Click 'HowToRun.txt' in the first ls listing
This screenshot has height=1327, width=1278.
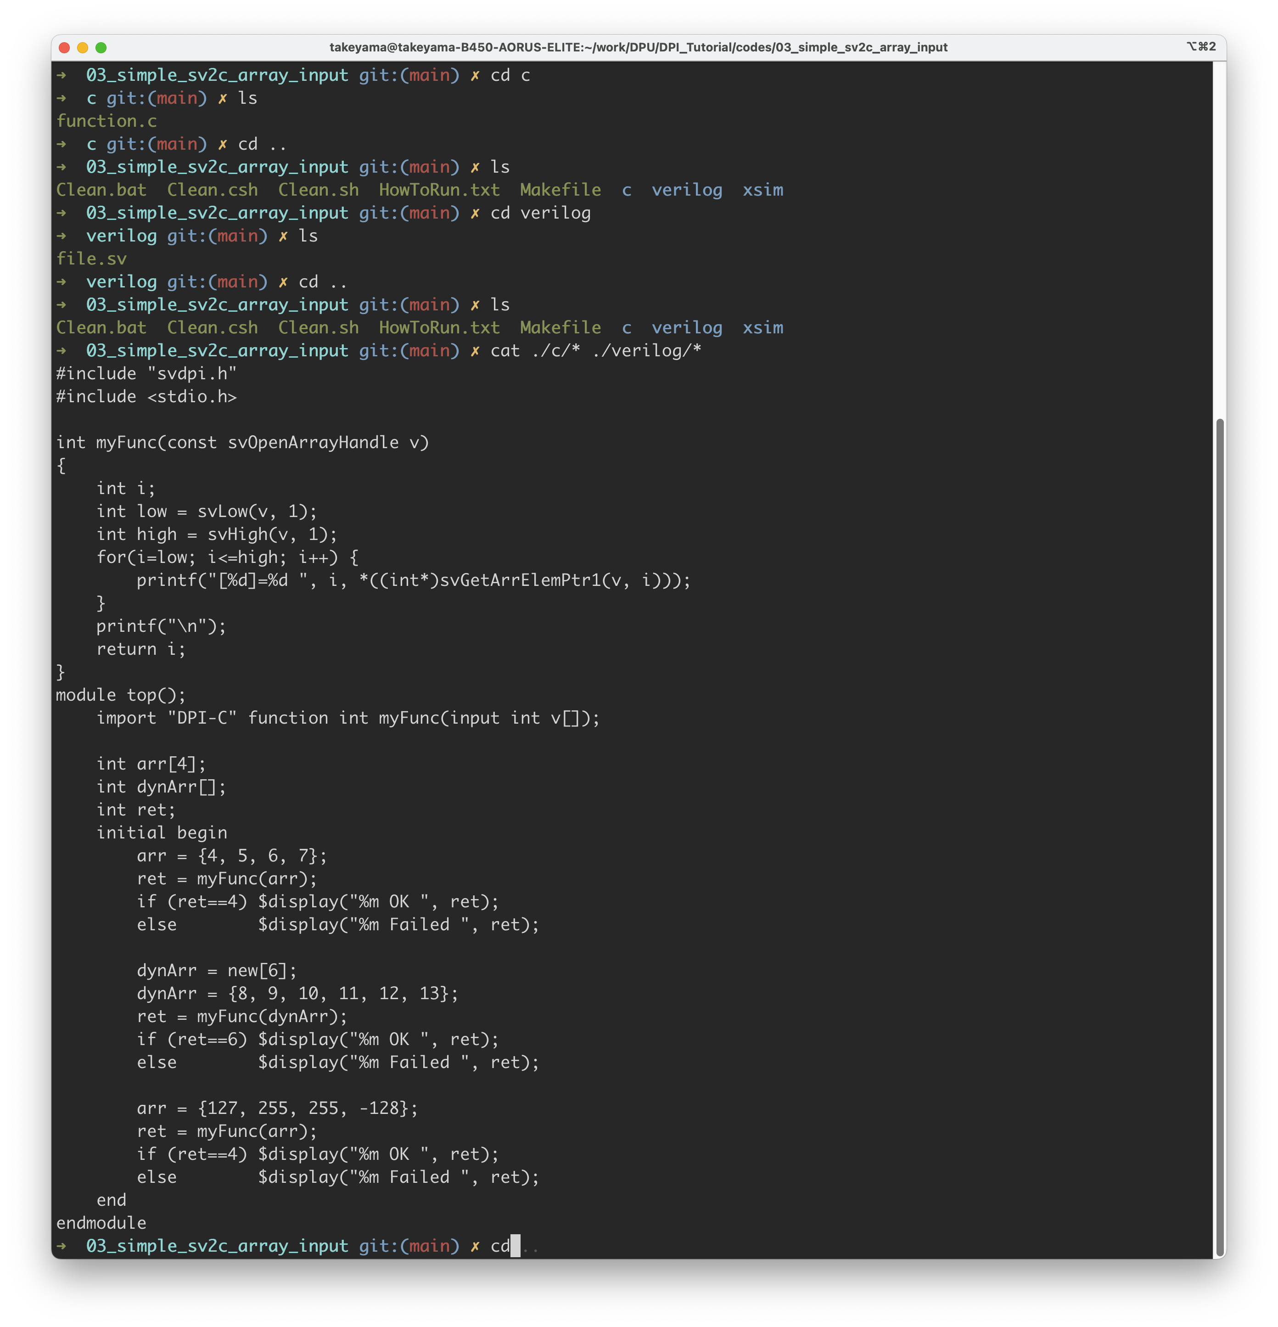tap(439, 190)
